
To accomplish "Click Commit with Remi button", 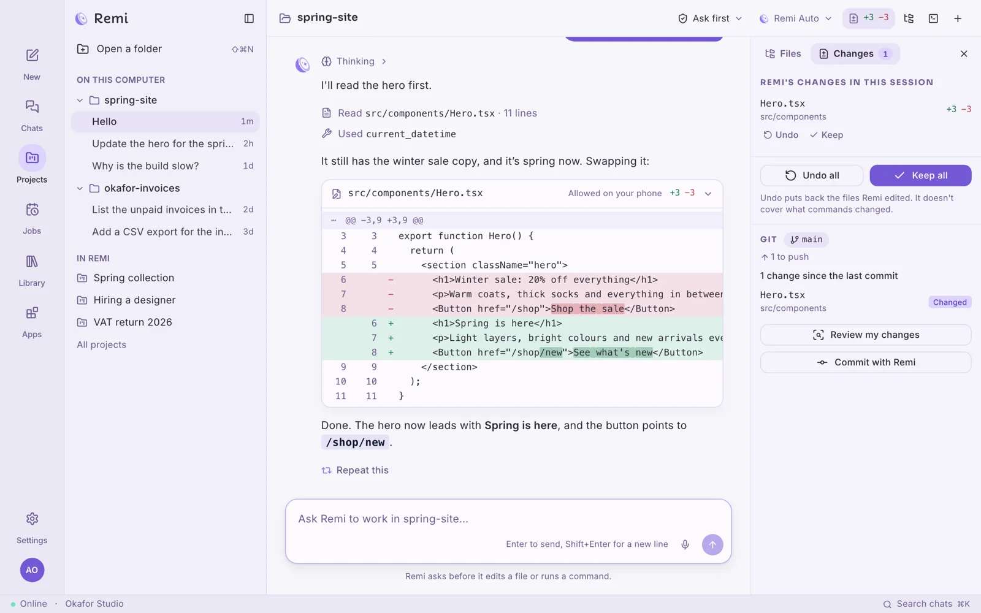I will click(x=866, y=362).
